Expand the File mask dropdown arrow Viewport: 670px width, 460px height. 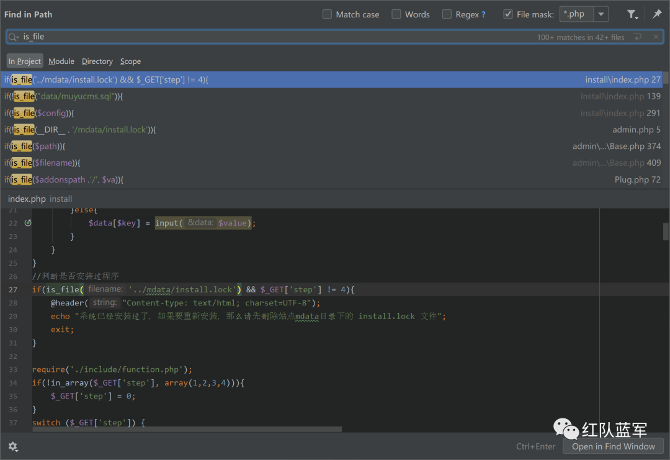point(601,14)
